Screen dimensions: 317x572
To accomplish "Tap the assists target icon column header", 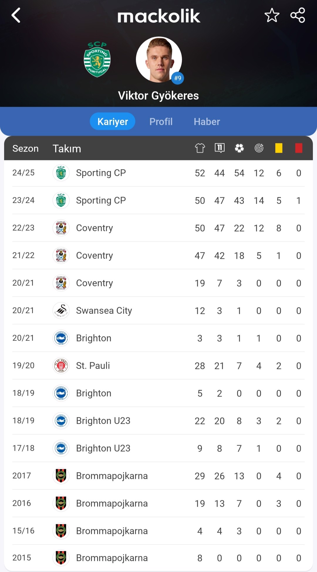I will (259, 148).
